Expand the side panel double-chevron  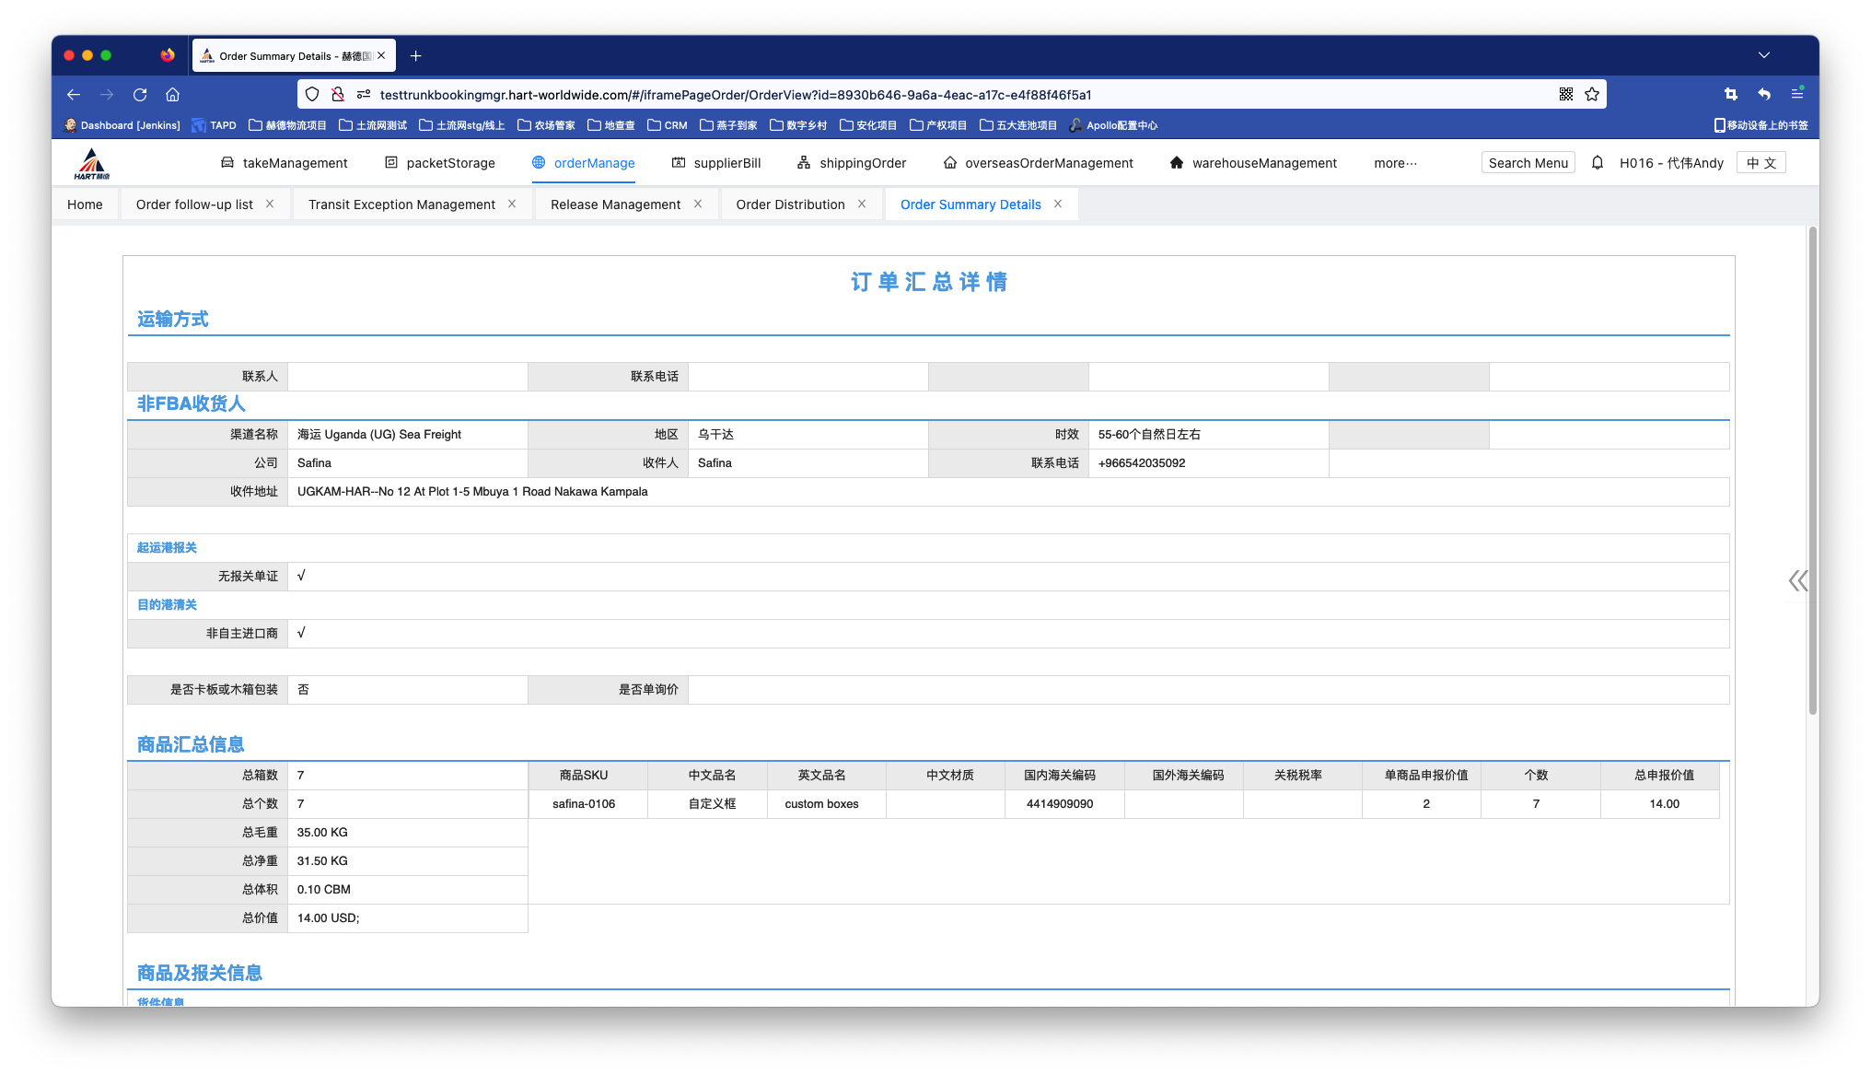1797,580
